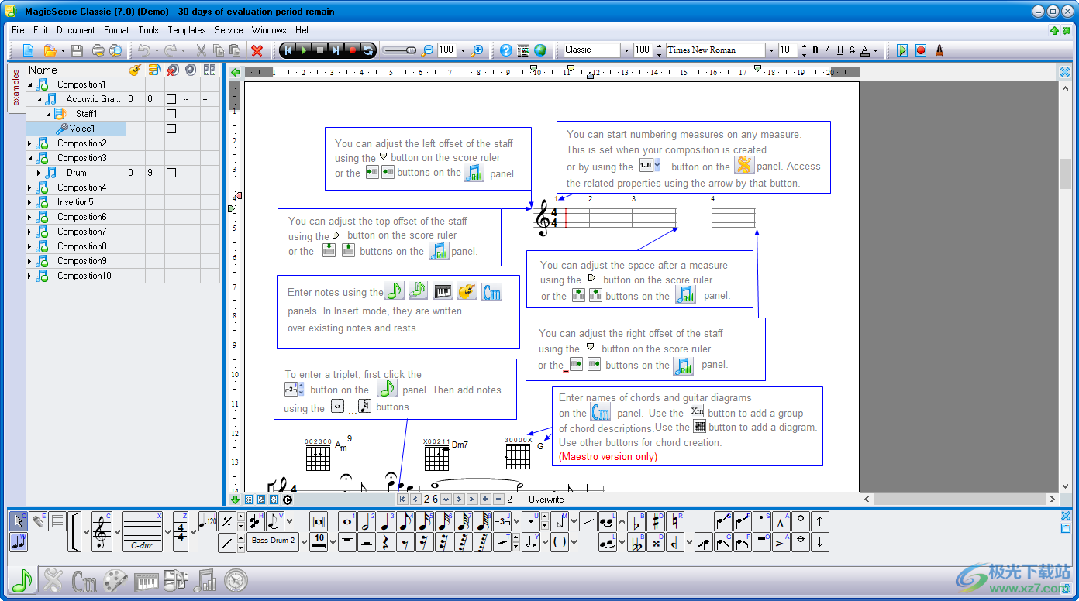Image resolution: width=1079 pixels, height=601 pixels.
Task: Start playback with the green play button
Action: pyautogui.click(x=303, y=50)
